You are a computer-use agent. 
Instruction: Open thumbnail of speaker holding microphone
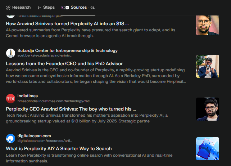click(207, 66)
